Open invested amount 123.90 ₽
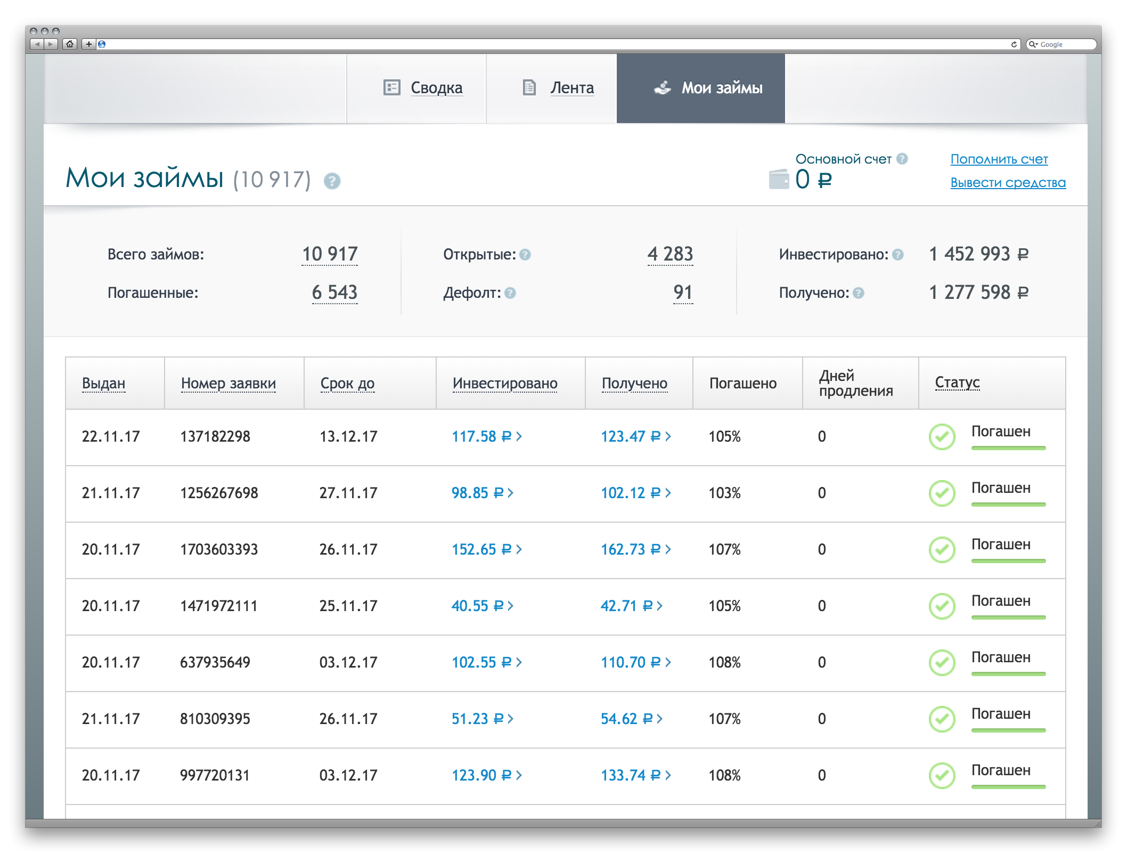Viewport: 1127px width, 853px height. pyautogui.click(x=486, y=775)
